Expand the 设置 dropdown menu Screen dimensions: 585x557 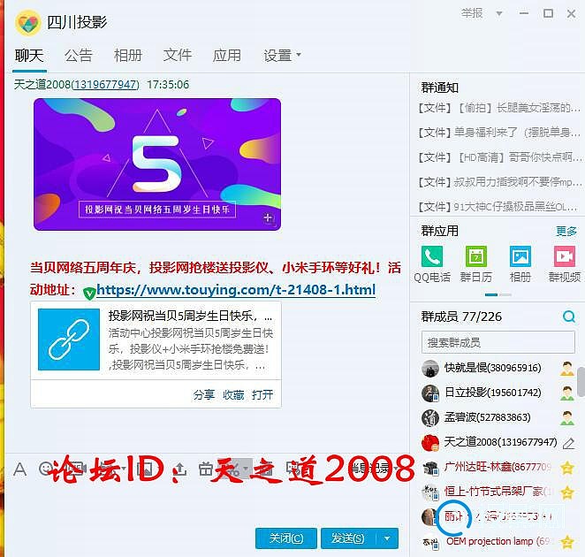point(282,55)
